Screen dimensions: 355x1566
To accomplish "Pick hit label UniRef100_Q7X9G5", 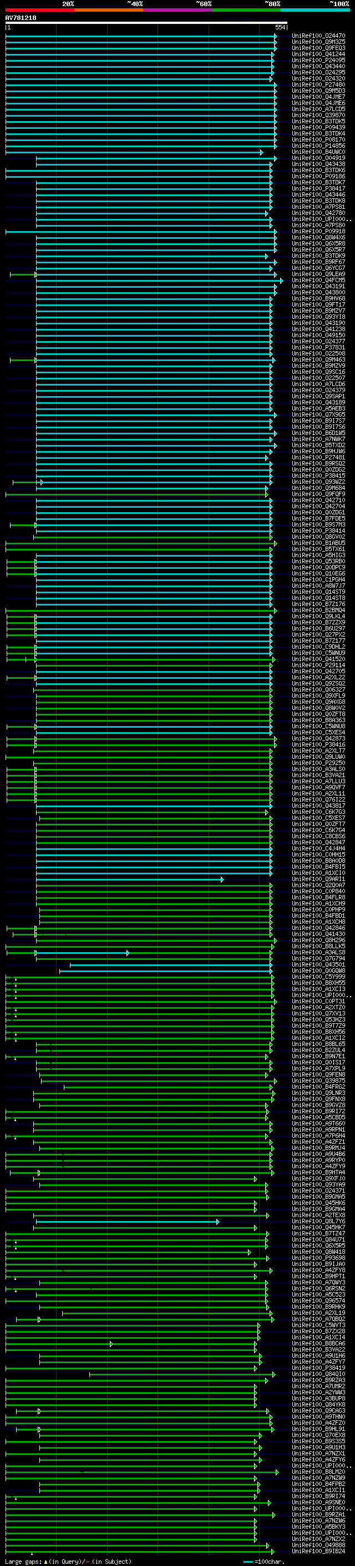I will (318, 414).
